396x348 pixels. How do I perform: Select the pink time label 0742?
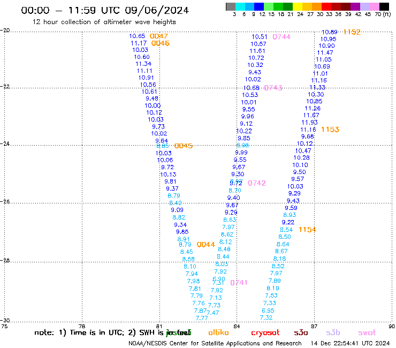[257, 183]
